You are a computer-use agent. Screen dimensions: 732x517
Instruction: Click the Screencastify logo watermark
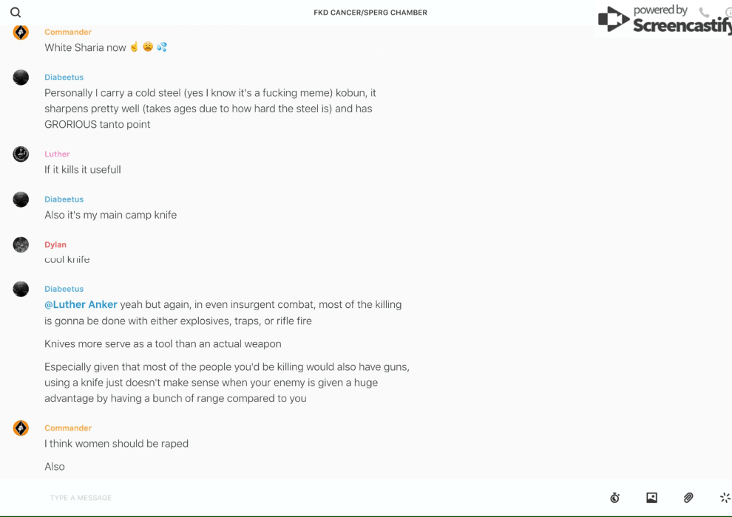[664, 21]
